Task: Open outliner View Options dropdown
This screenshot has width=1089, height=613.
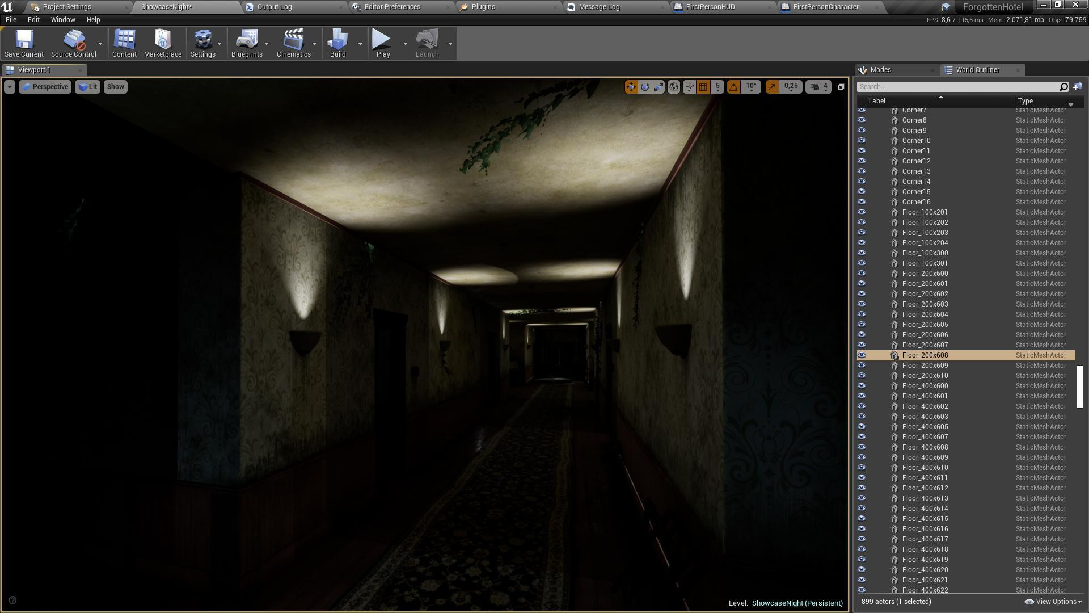Action: click(x=1053, y=602)
